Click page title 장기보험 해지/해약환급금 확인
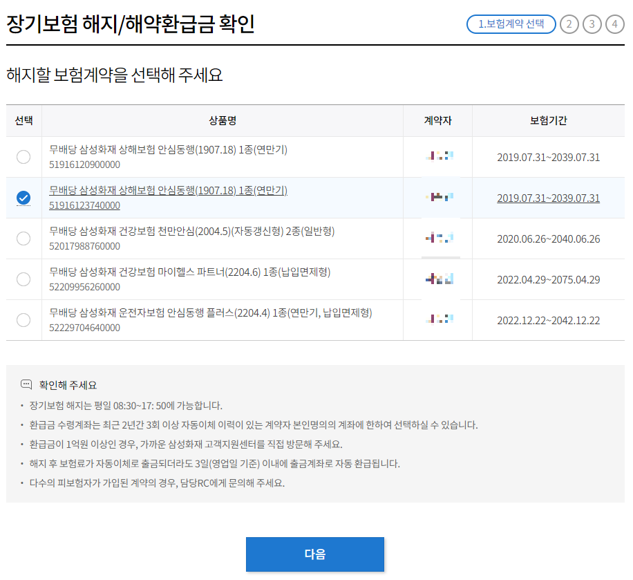The image size is (633, 580). tap(131, 24)
